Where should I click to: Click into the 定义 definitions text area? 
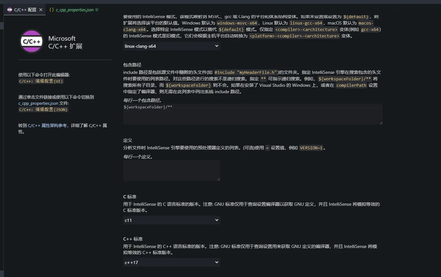172,170
